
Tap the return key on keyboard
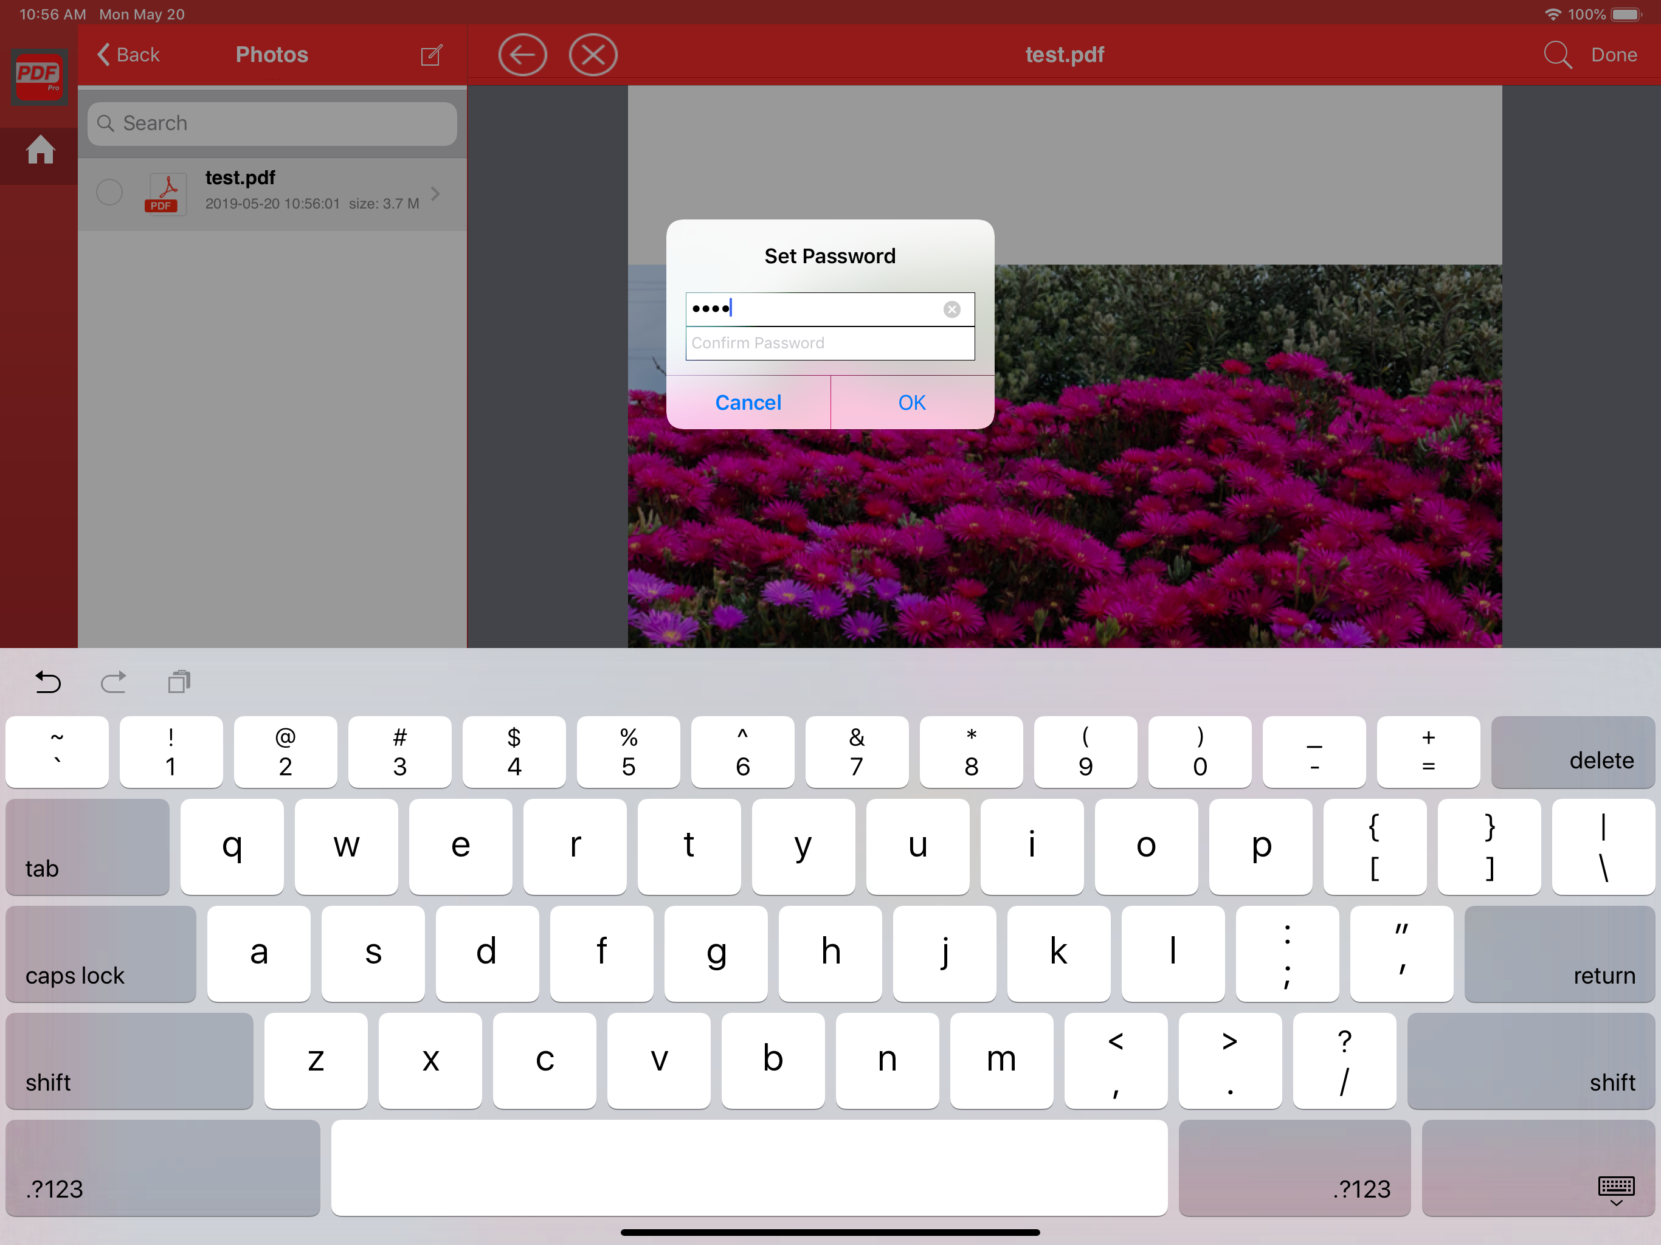[1559, 954]
